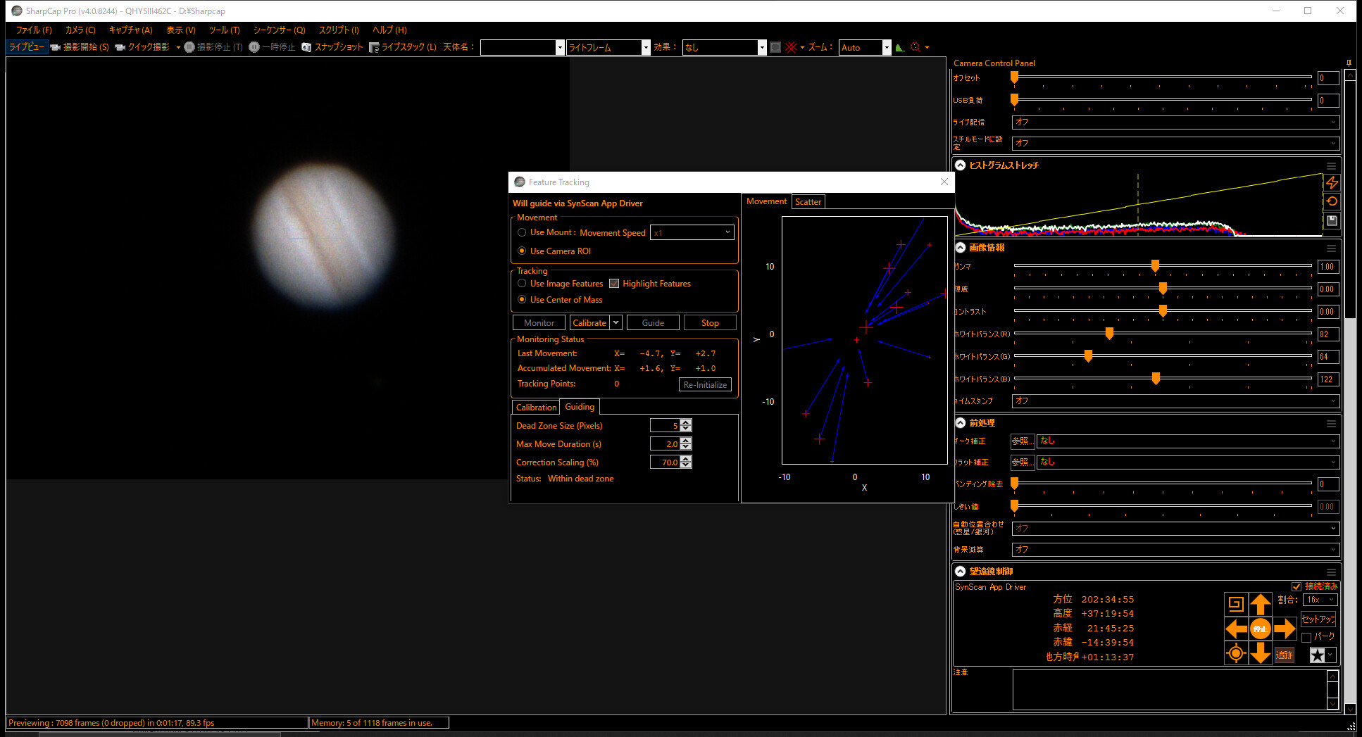This screenshot has height=737, width=1362.
Task: Click the histogram auto-stretch lightning icon
Action: coord(1332,183)
